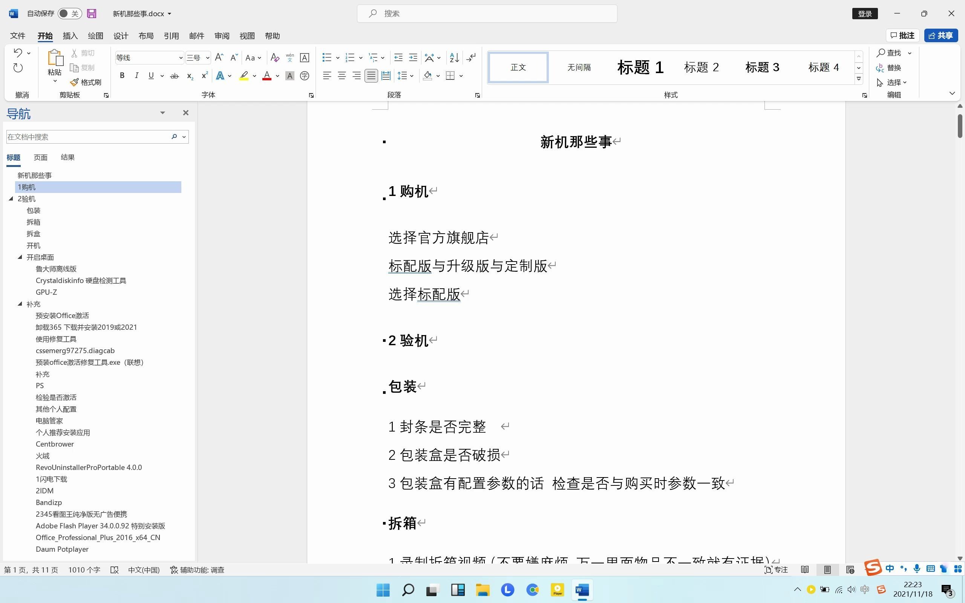Image resolution: width=965 pixels, height=603 pixels.
Task: Show or hide paragraph marks
Action: [x=471, y=57]
